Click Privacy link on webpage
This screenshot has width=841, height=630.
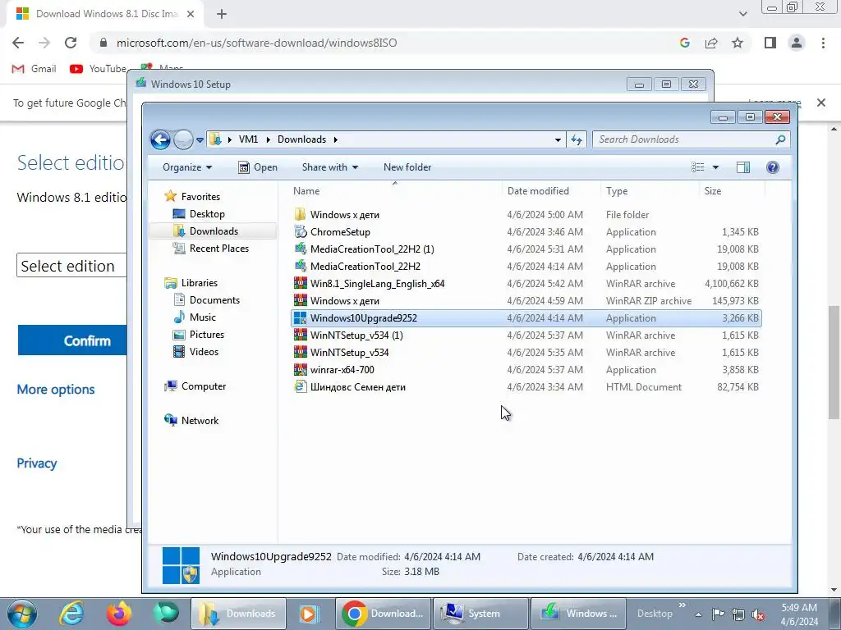pyautogui.click(x=36, y=463)
